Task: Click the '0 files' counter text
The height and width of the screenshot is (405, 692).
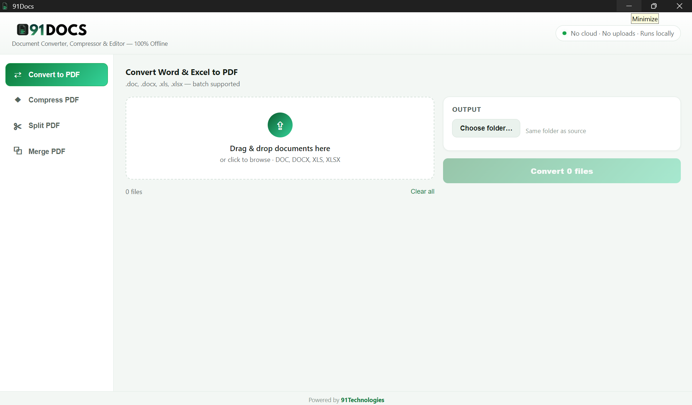Action: (x=134, y=192)
